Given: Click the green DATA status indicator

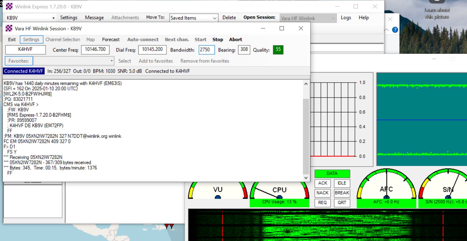Looking at the screenshot, I should [332, 173].
